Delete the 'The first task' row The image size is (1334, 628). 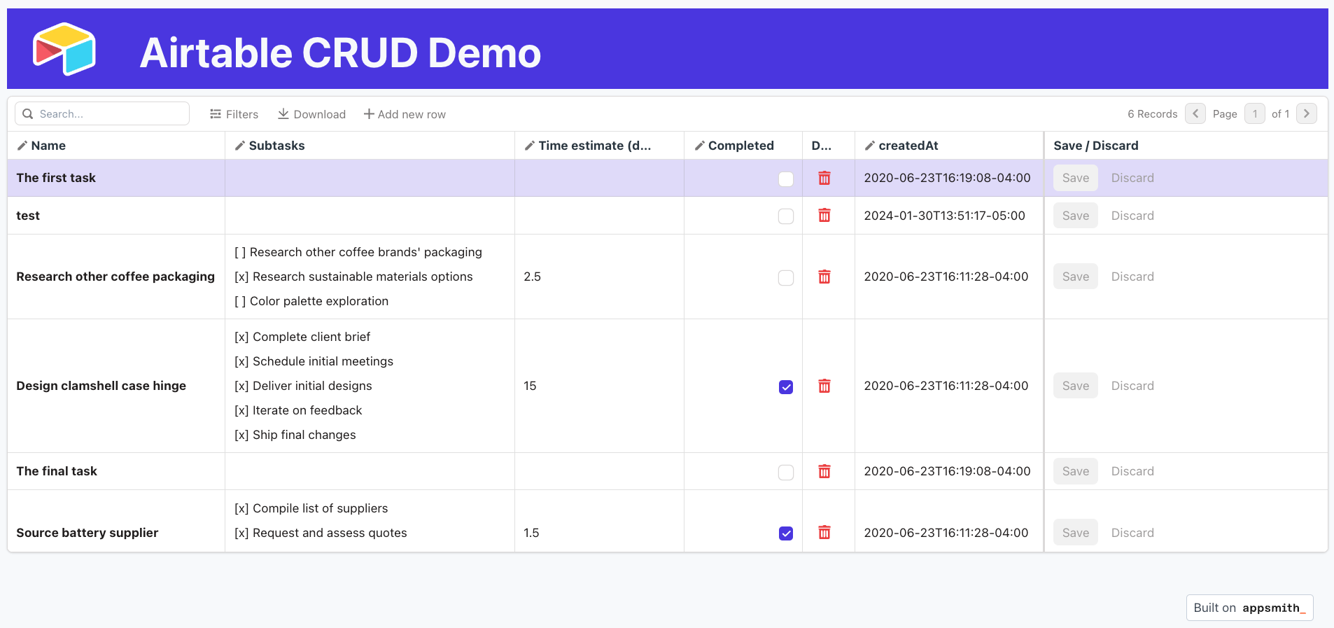point(824,178)
